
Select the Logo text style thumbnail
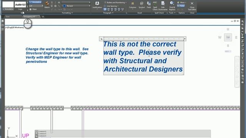(x=20, y=6)
